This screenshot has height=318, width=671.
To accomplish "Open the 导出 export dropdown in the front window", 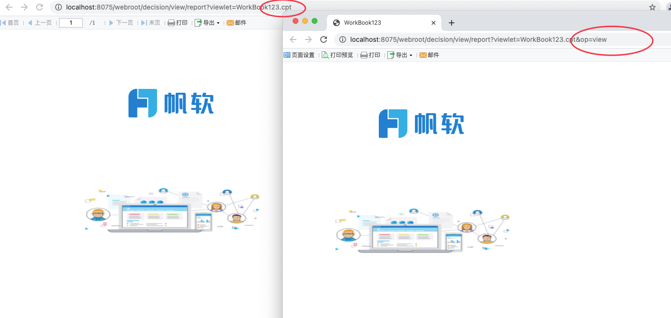I will point(400,55).
